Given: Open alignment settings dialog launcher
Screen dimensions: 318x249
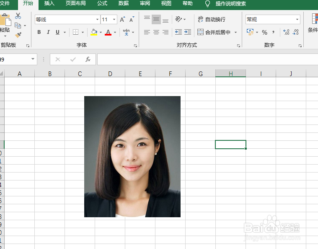Looking at the screenshot, I should tap(238, 46).
